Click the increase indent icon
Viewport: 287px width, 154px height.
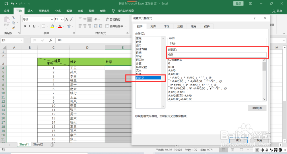point(100,26)
